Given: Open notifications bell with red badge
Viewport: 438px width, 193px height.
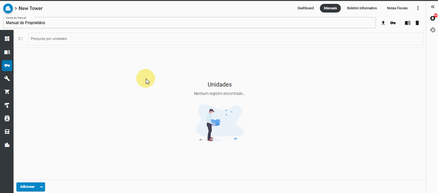Looking at the screenshot, I should (x=433, y=18).
